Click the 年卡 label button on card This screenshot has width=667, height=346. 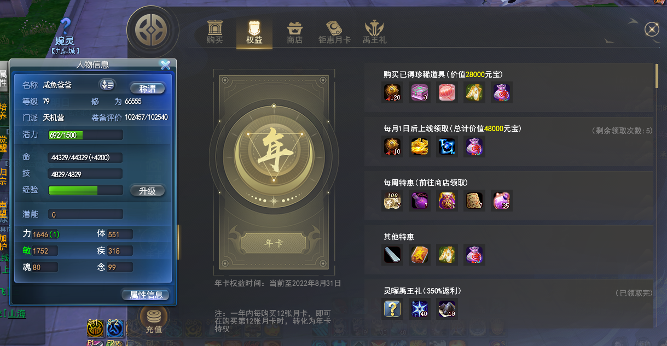pos(274,243)
